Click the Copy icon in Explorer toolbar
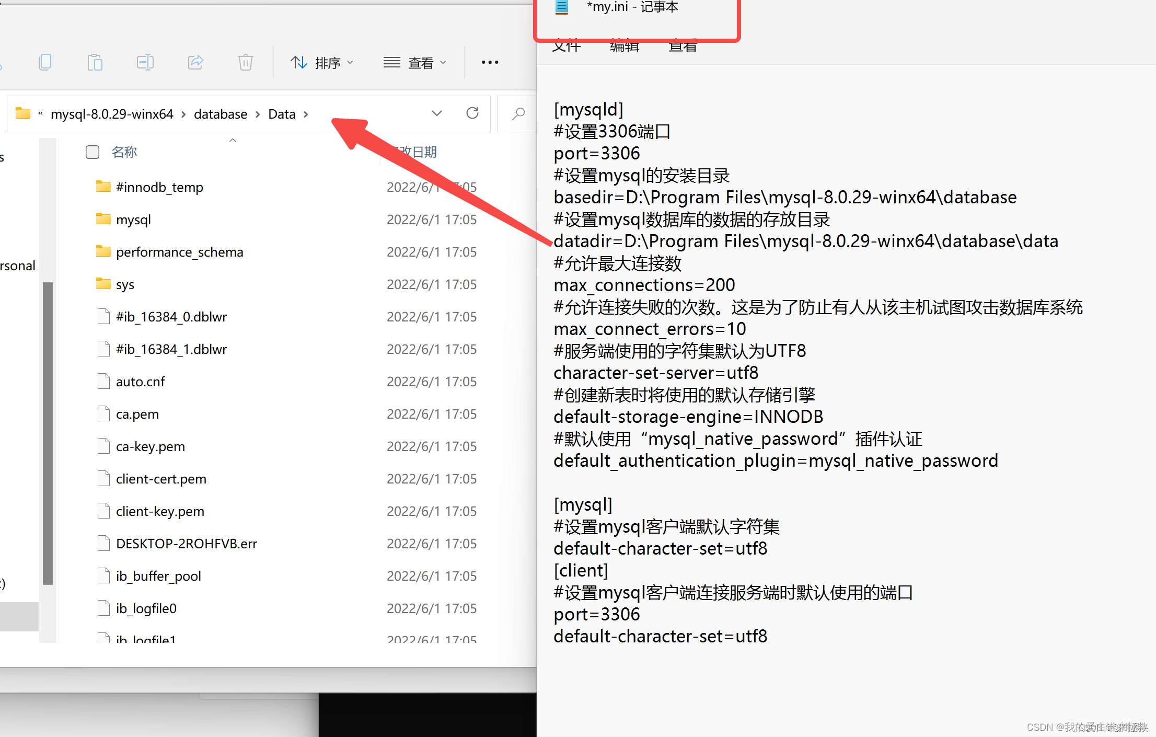 click(x=45, y=62)
